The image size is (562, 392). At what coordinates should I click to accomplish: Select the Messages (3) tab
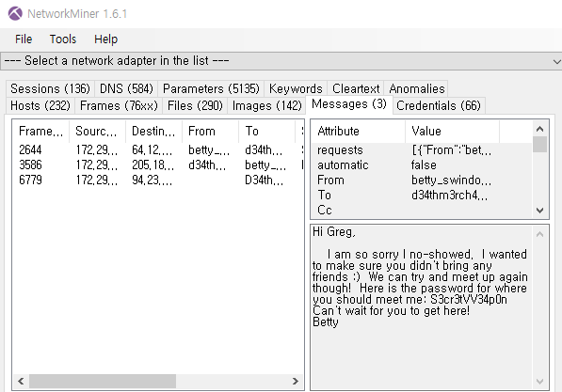pyautogui.click(x=348, y=104)
